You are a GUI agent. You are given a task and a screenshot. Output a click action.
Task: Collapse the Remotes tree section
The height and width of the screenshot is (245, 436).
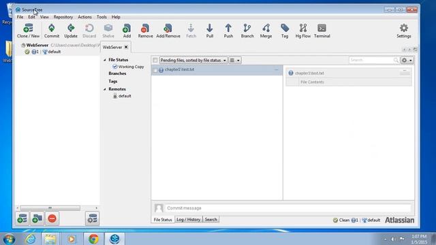coord(105,89)
